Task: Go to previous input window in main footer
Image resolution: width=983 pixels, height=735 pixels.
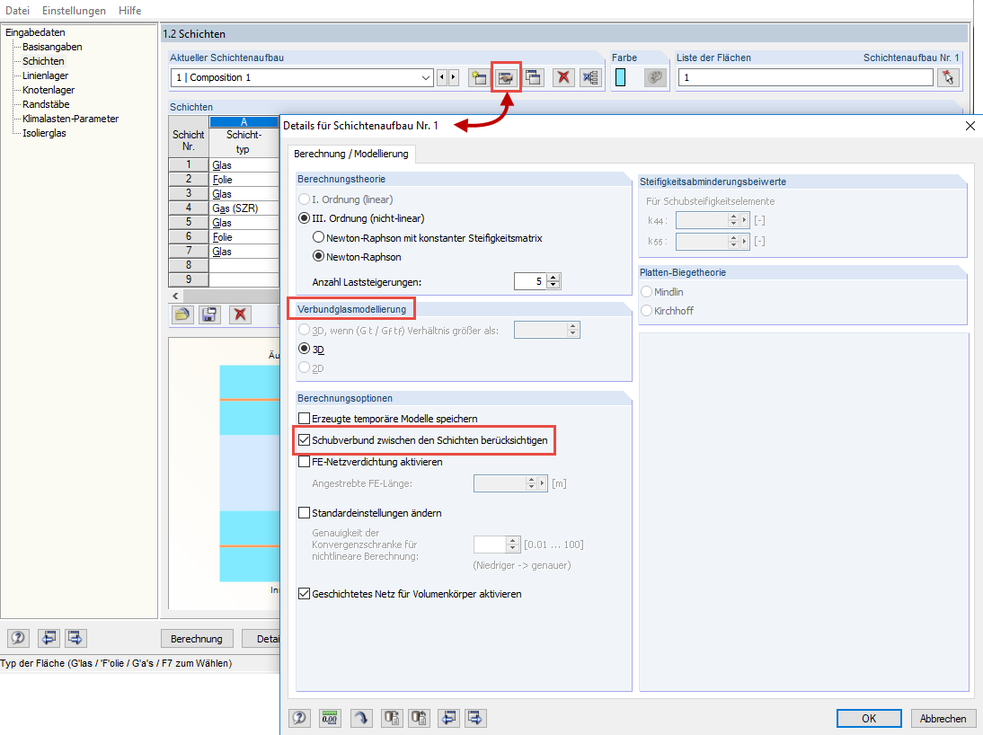Action: [x=49, y=639]
